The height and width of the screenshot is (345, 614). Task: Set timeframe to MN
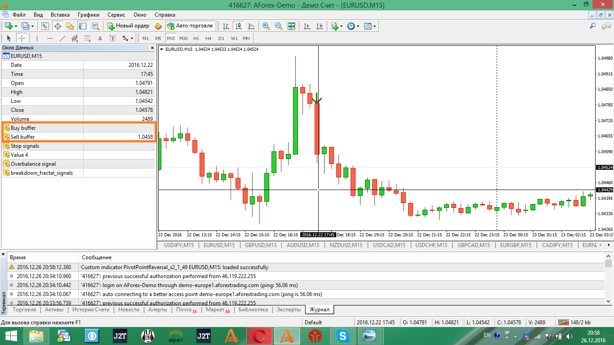tap(246, 38)
